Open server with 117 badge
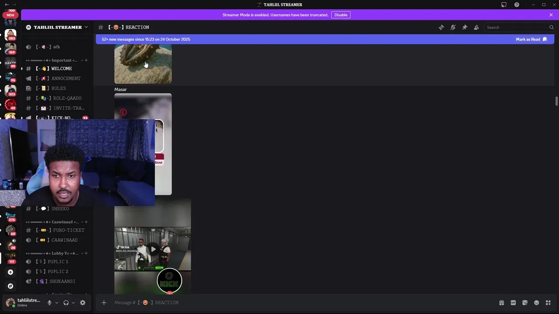 pyautogui.click(x=10, y=258)
